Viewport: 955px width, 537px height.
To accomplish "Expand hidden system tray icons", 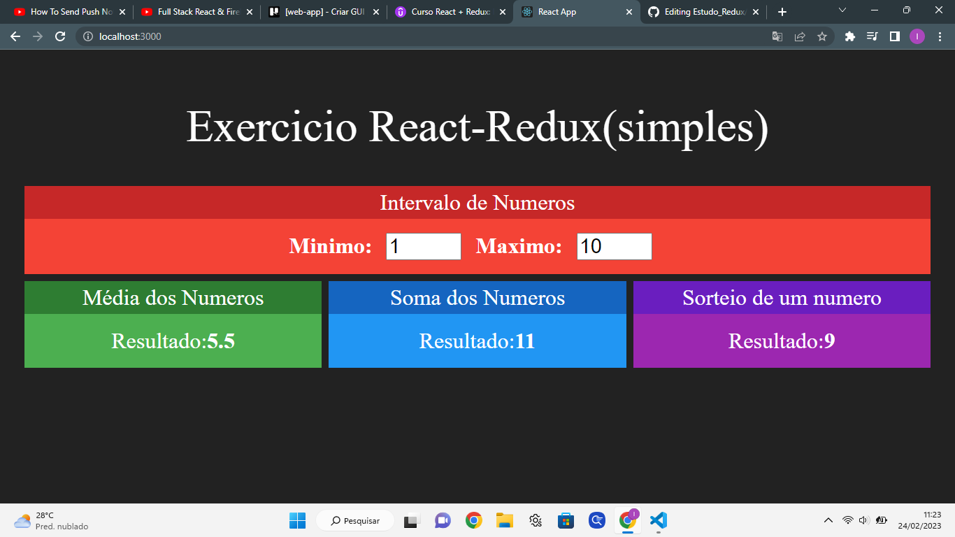I will (x=828, y=520).
